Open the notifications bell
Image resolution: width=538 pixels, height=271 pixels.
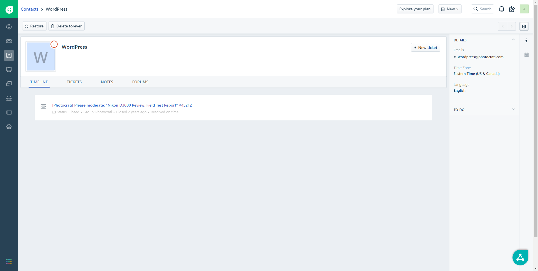click(502, 9)
